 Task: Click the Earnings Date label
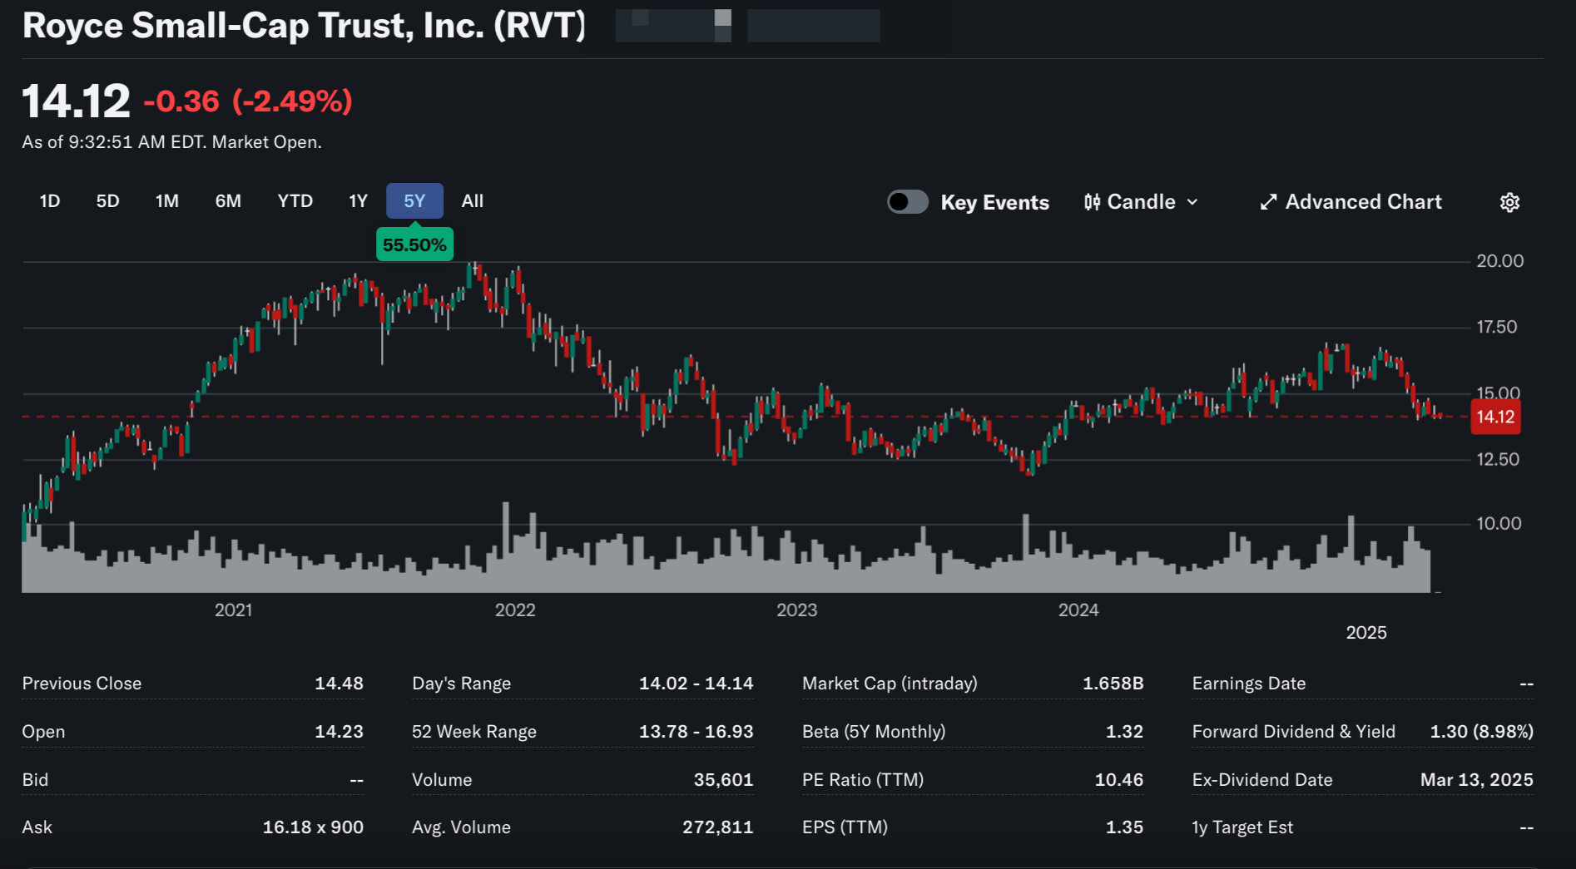pyautogui.click(x=1248, y=684)
